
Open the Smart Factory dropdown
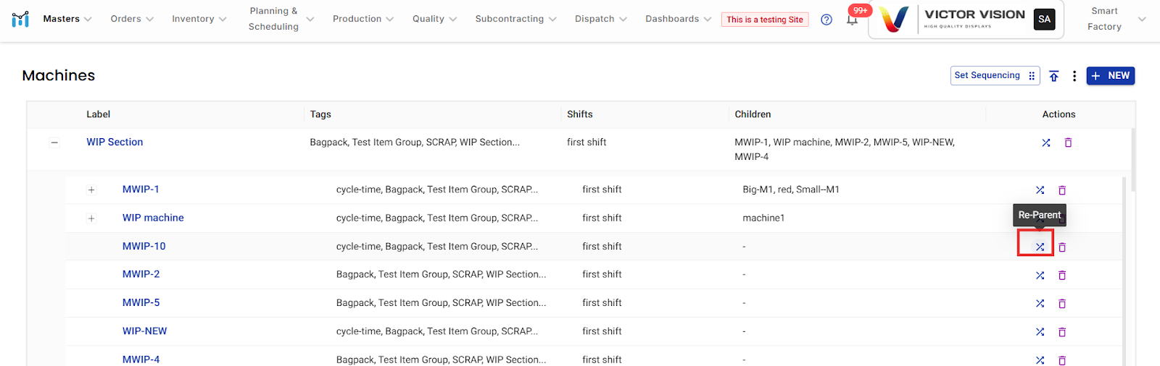coord(1116,19)
